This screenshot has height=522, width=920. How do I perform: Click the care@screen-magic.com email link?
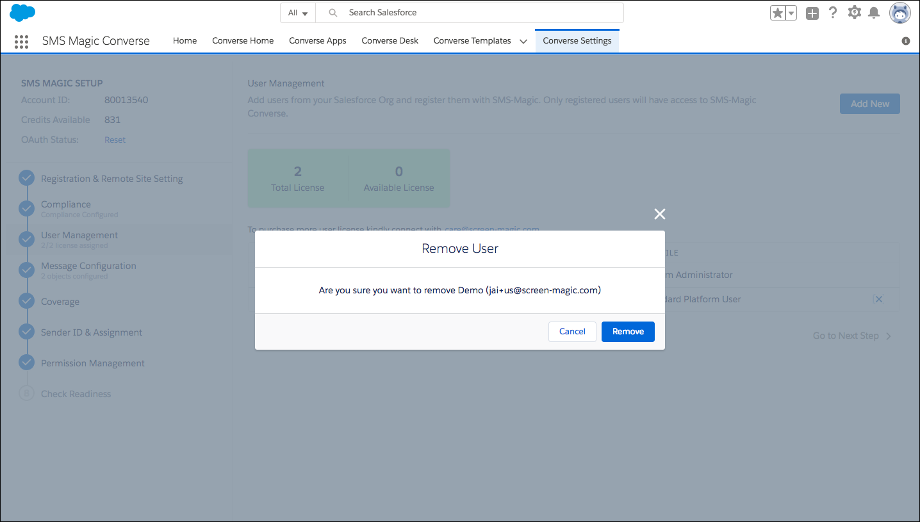pos(492,229)
